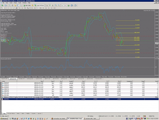Expand the New Chart dropdown arrow
Screen dimensions: 159x120
coord(3,5)
